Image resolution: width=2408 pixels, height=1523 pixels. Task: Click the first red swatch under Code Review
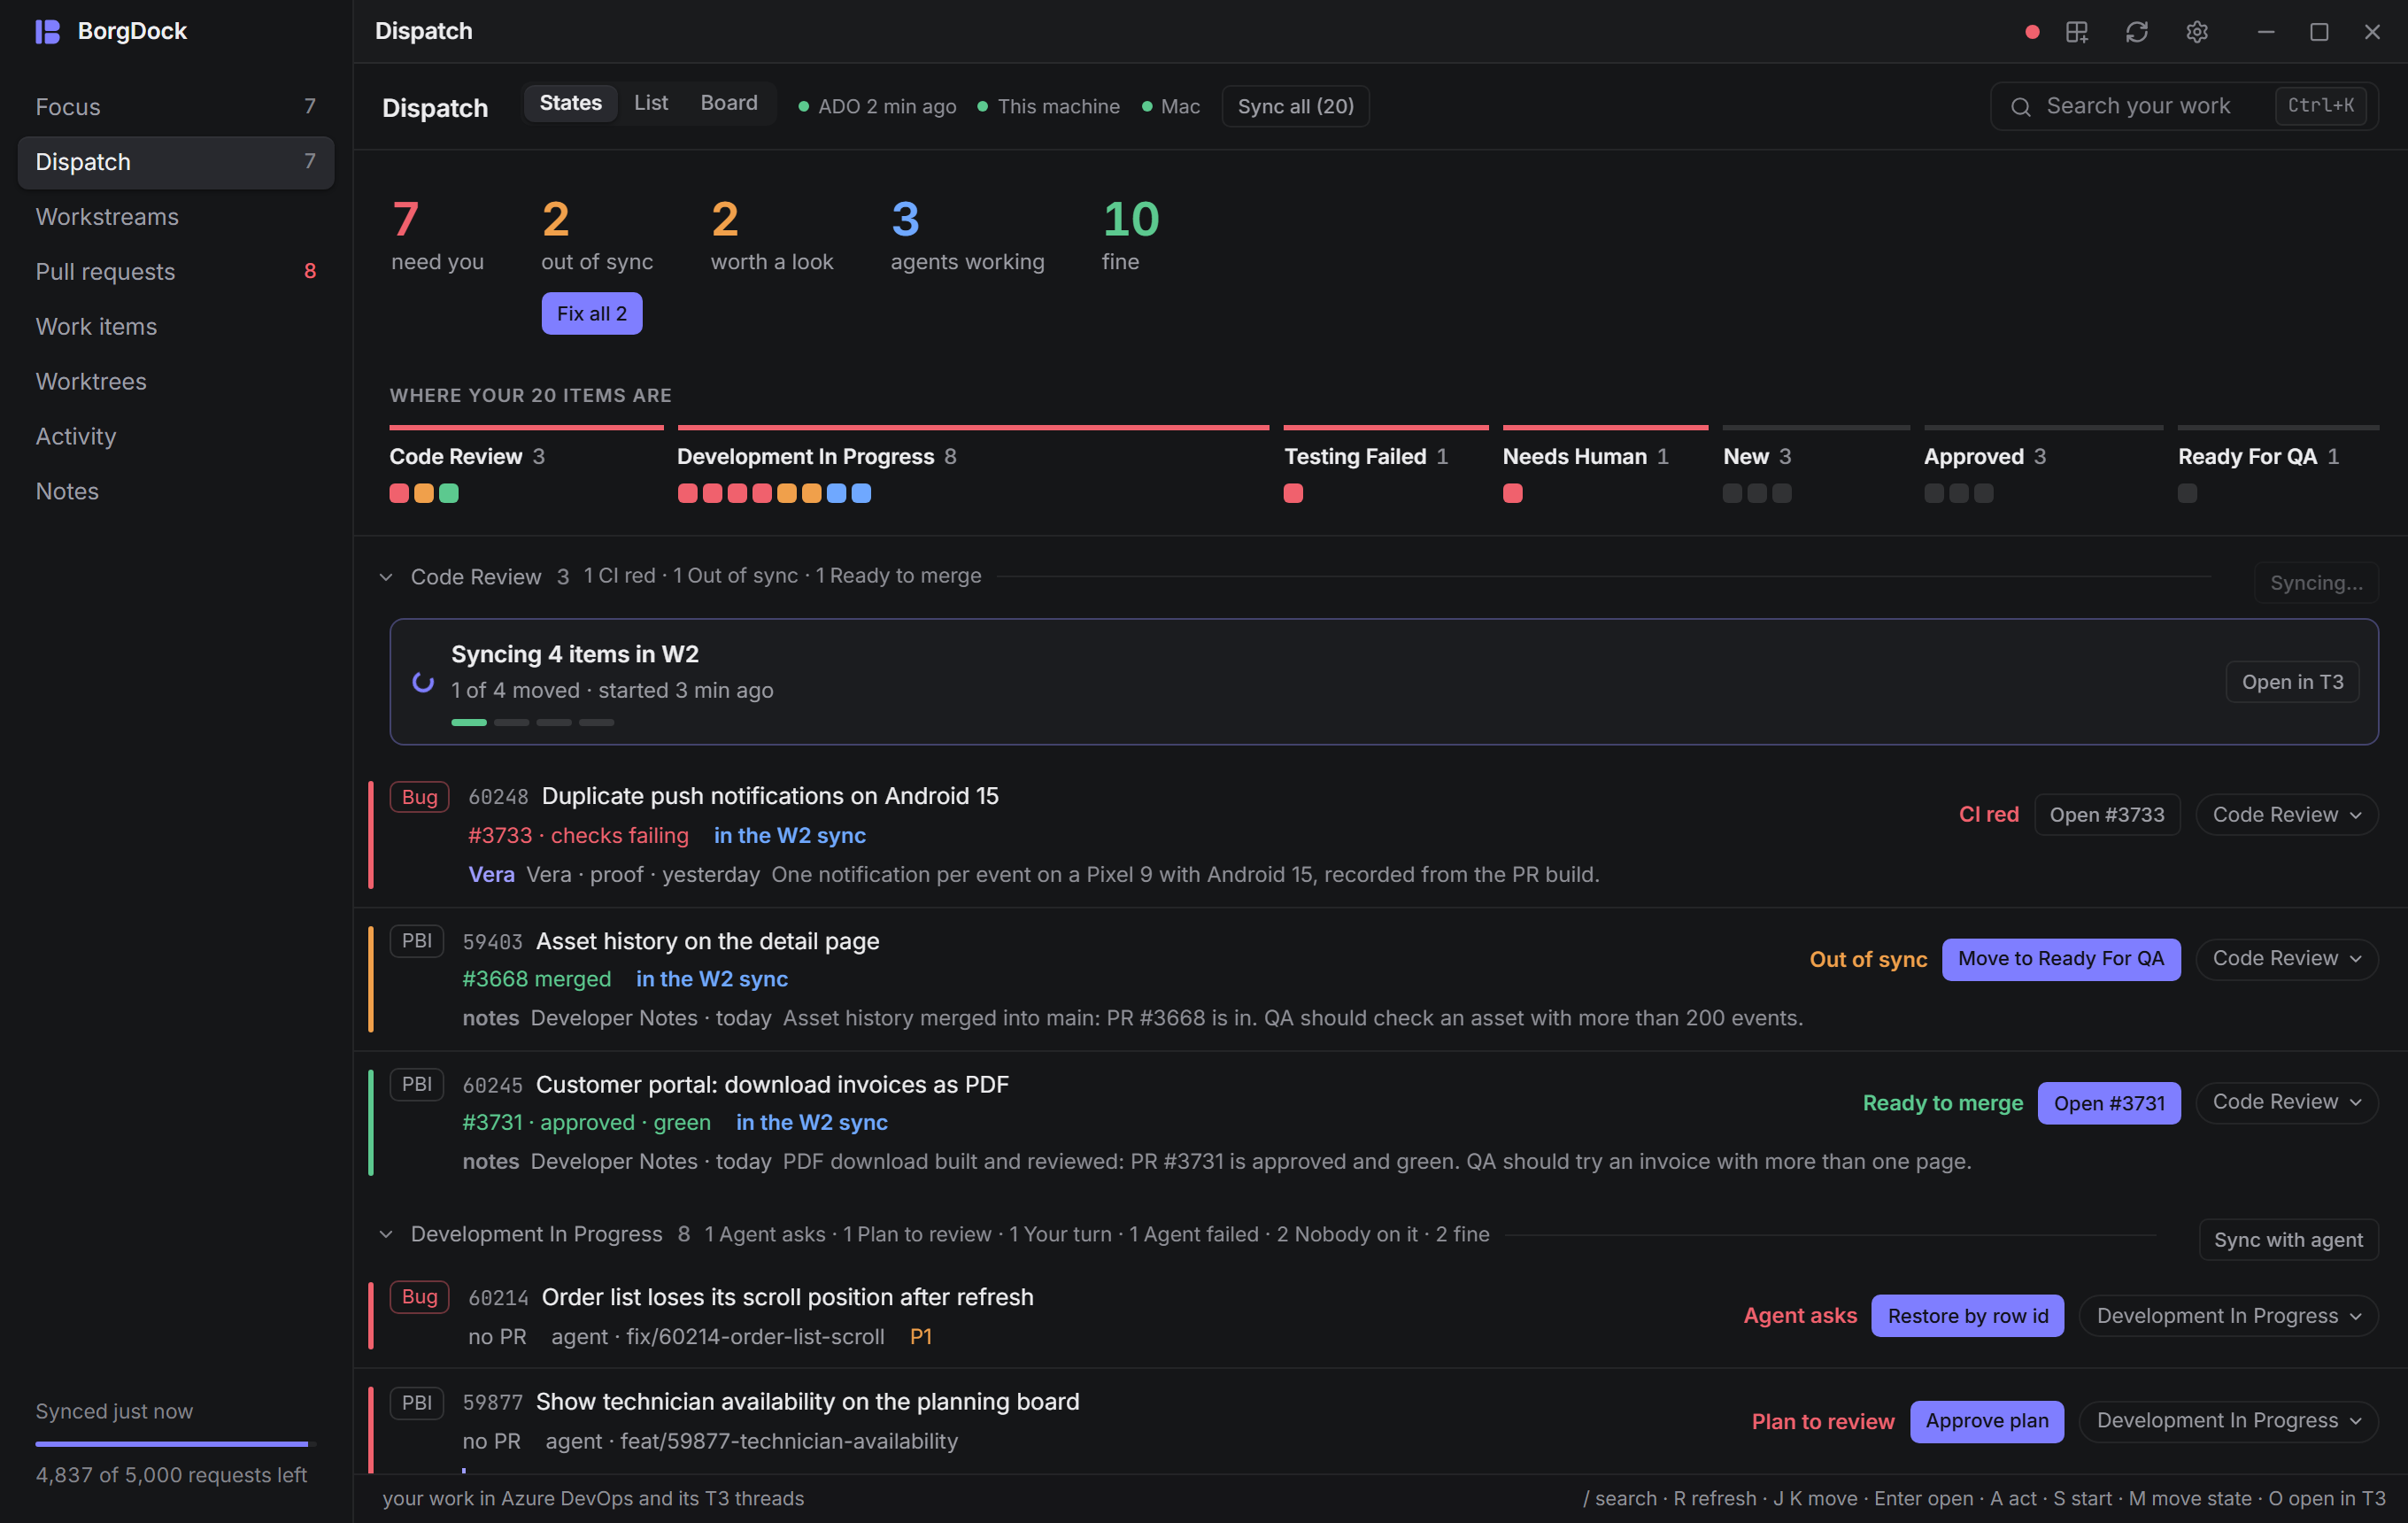point(399,493)
